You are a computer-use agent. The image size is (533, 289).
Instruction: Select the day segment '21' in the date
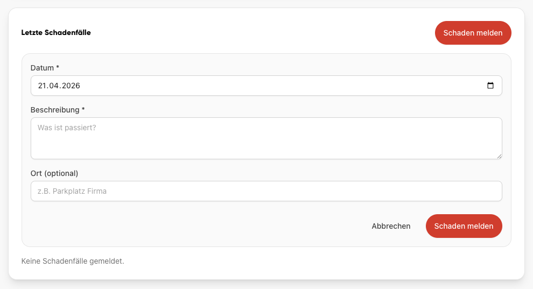click(42, 86)
